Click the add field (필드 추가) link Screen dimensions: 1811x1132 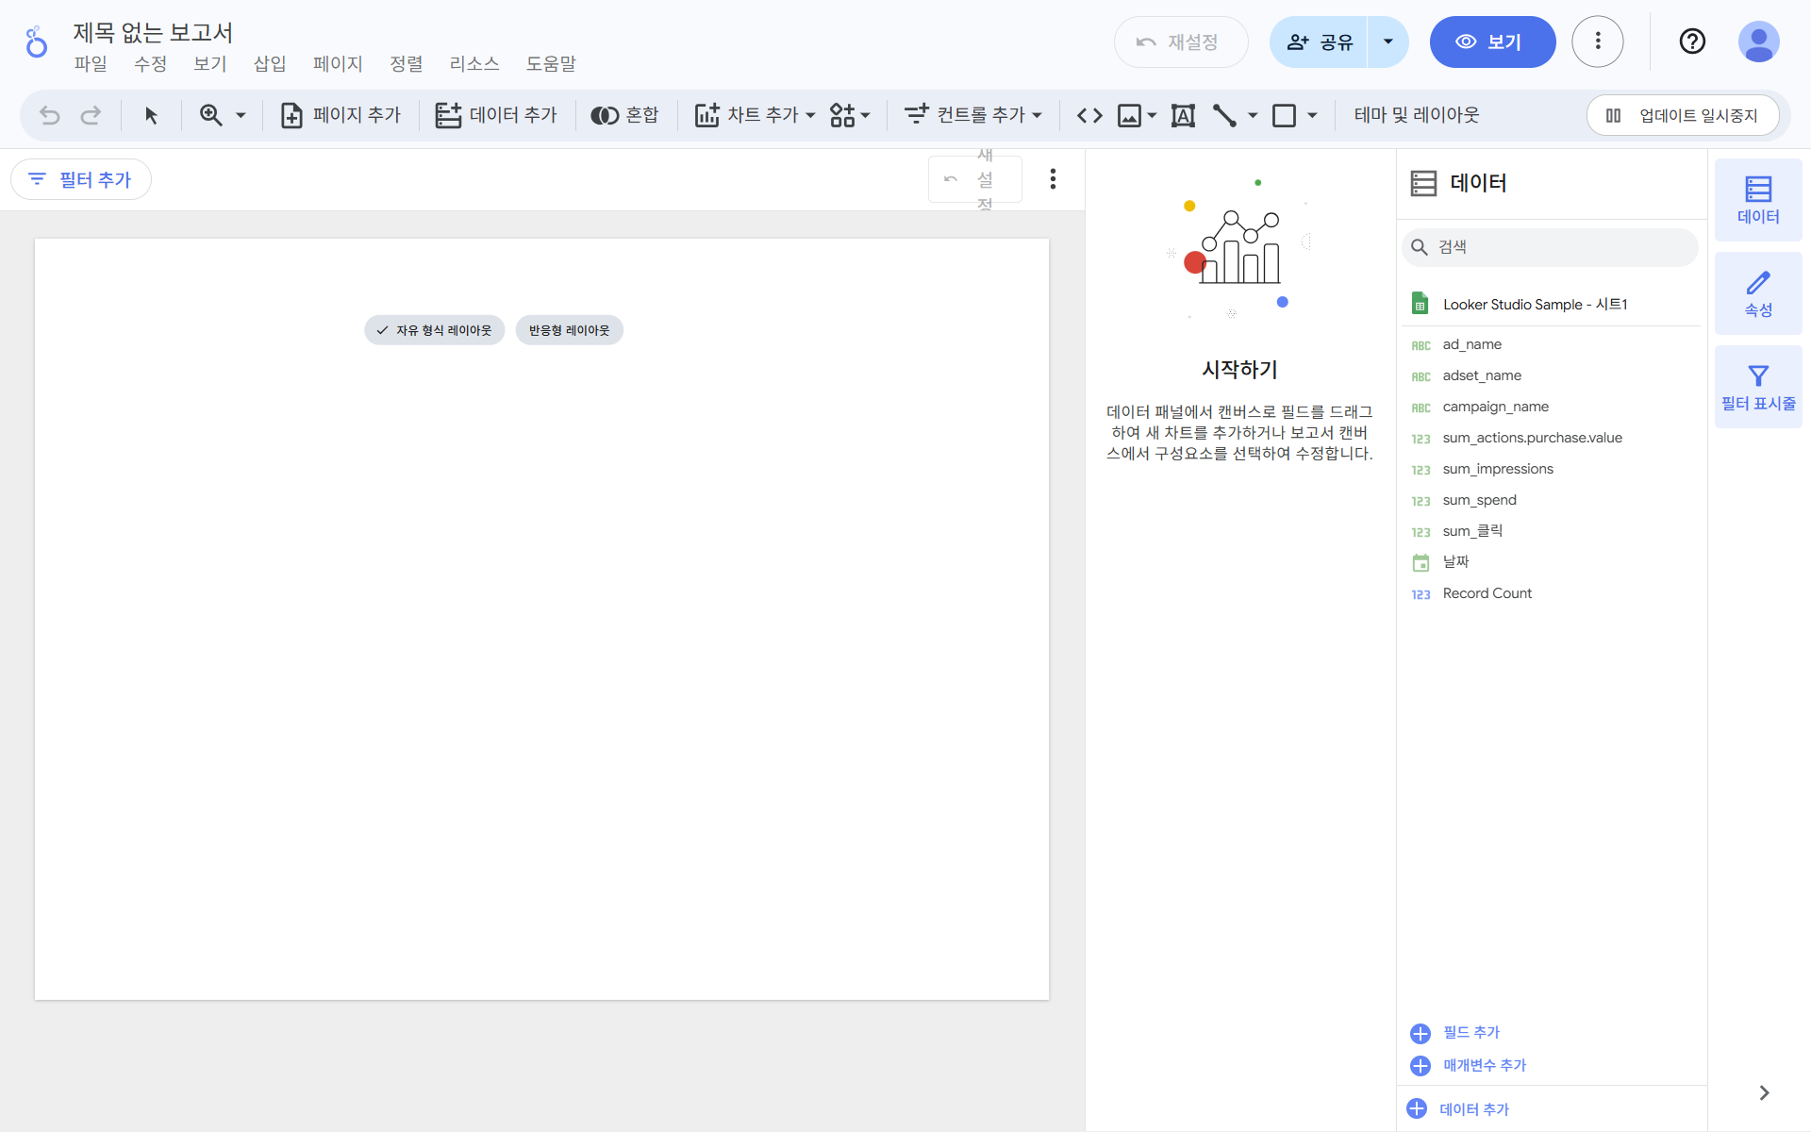click(x=1470, y=1033)
